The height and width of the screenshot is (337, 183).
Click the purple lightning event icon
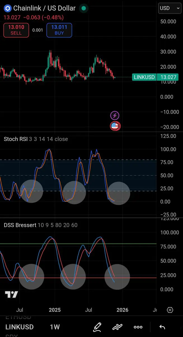(115, 115)
